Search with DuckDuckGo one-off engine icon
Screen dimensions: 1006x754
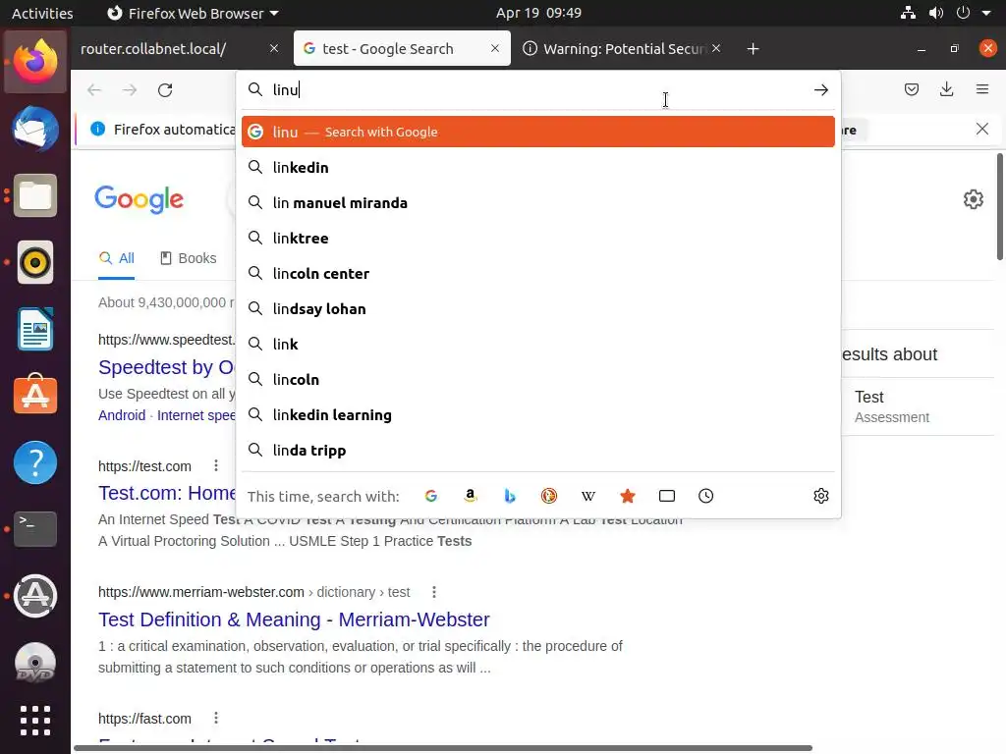pyautogui.click(x=549, y=496)
